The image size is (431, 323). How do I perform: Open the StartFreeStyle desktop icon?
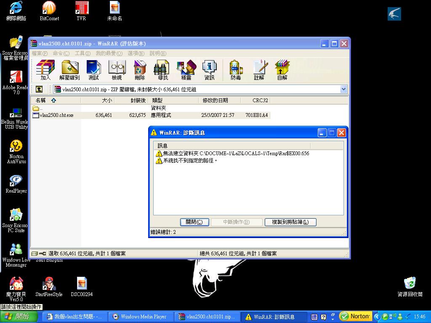point(49,287)
